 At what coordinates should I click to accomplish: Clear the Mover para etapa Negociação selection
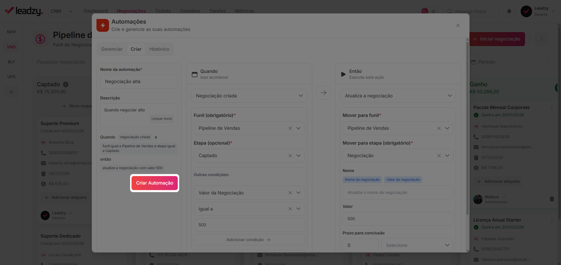439,156
